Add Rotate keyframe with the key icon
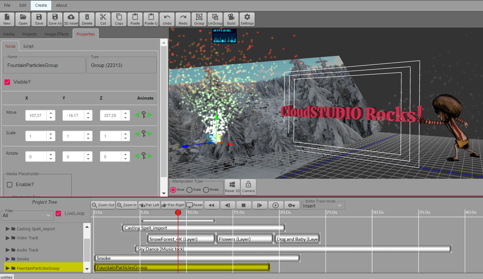 point(143,156)
